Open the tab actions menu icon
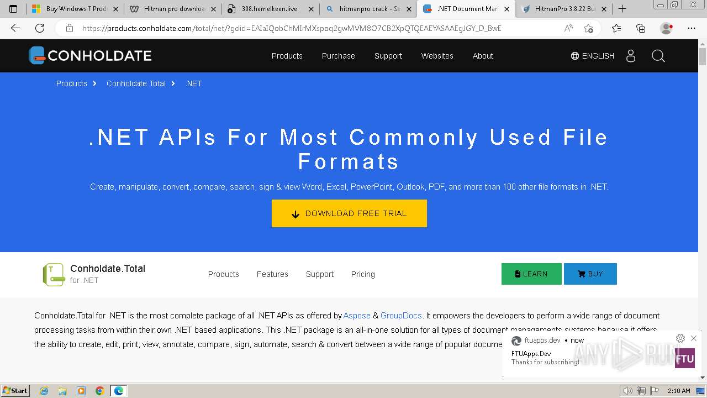 13,9
